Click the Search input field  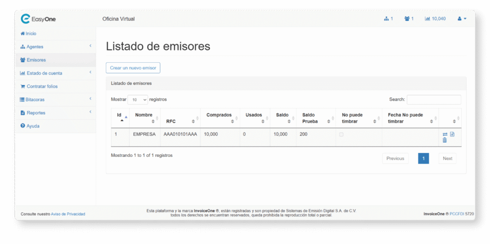point(434,100)
